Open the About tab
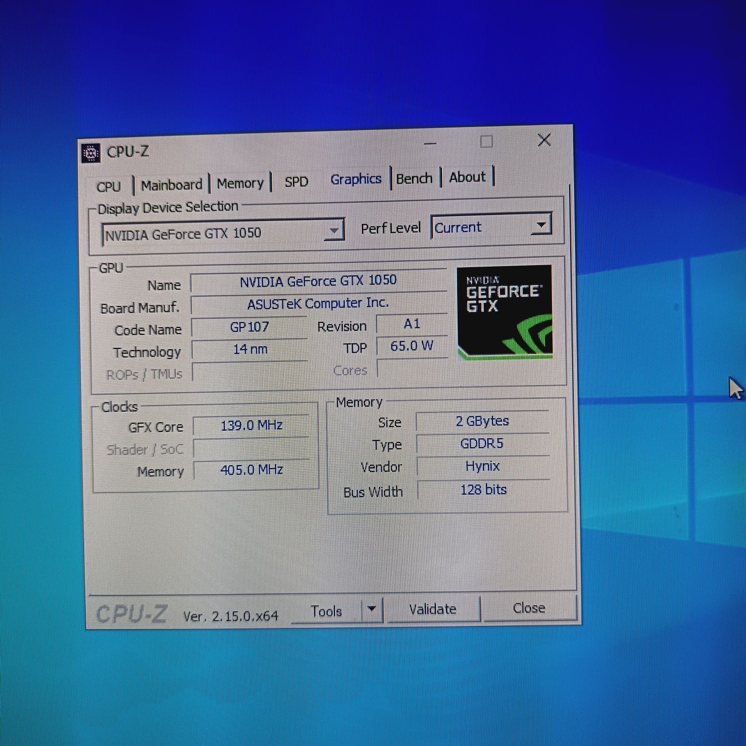This screenshot has height=746, width=746. point(467,177)
